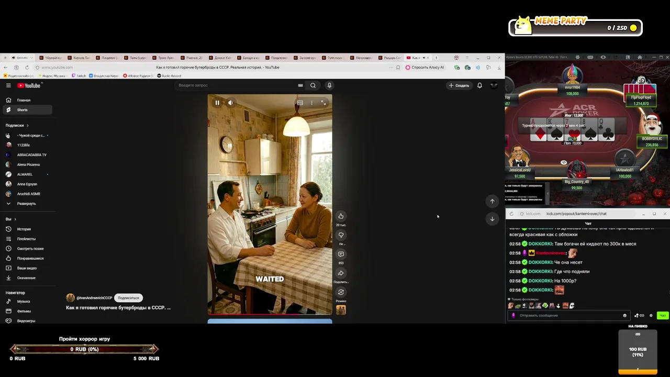Open Главная in sidebar

click(26, 100)
